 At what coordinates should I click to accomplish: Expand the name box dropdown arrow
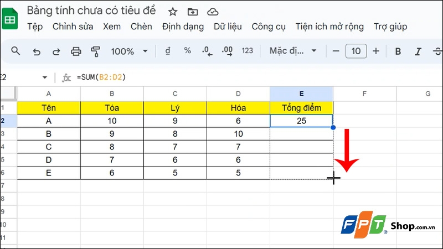[x=45, y=77]
